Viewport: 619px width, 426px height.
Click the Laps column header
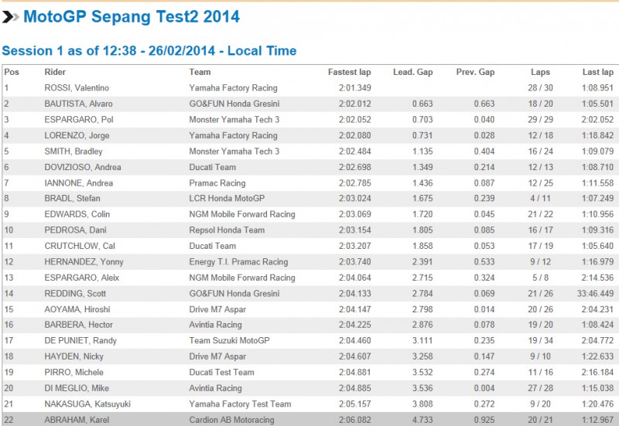[x=541, y=72]
